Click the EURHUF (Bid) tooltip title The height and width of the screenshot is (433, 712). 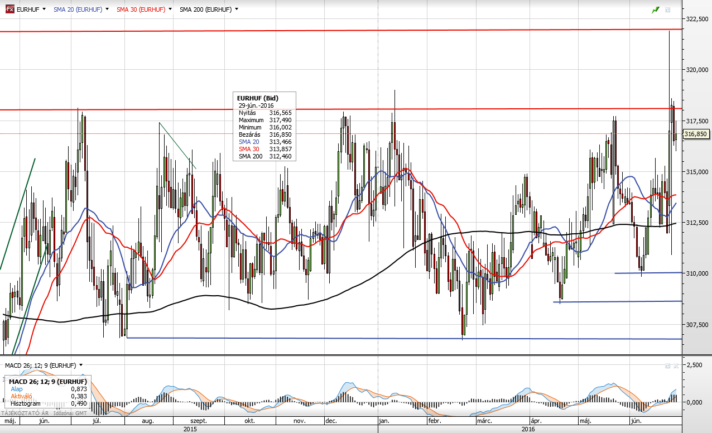tap(257, 98)
